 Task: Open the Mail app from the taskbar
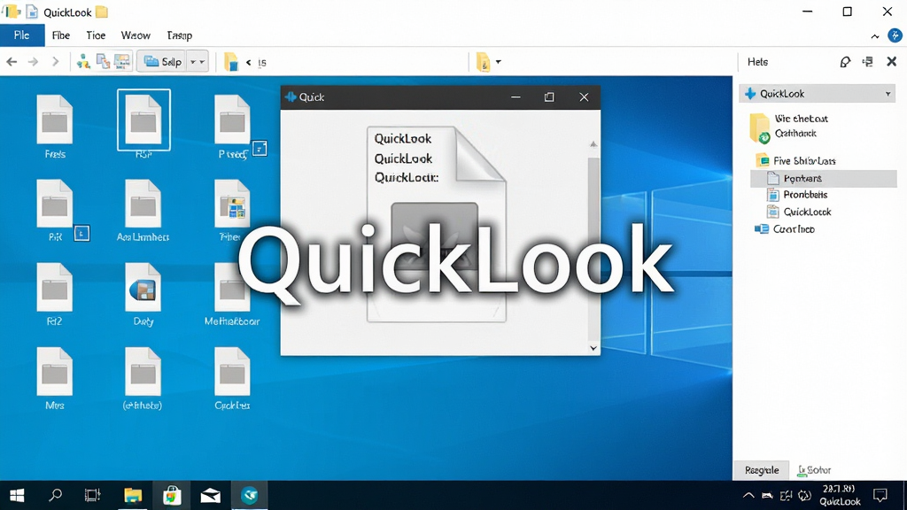point(210,495)
